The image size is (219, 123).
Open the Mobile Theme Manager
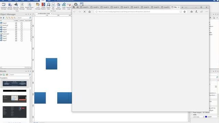click(29, 6)
